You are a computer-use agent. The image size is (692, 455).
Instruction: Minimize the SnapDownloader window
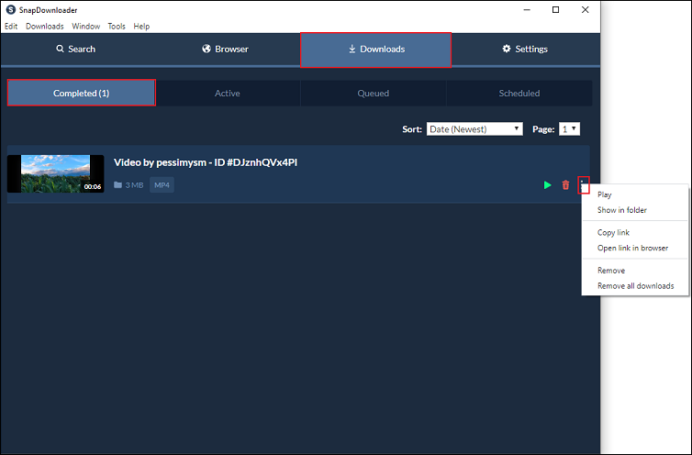(527, 10)
